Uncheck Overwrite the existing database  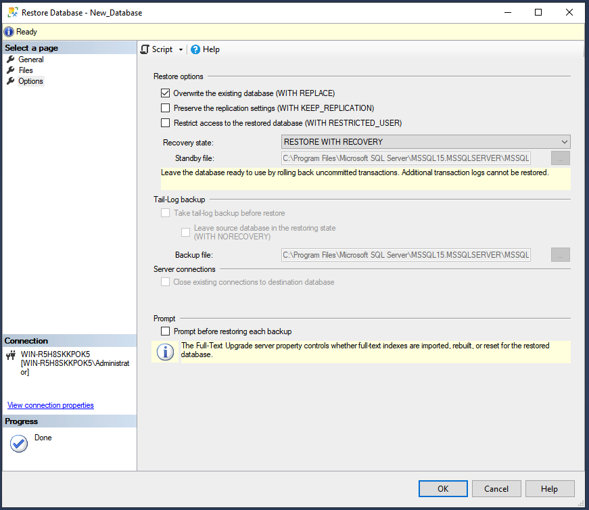[x=166, y=93]
